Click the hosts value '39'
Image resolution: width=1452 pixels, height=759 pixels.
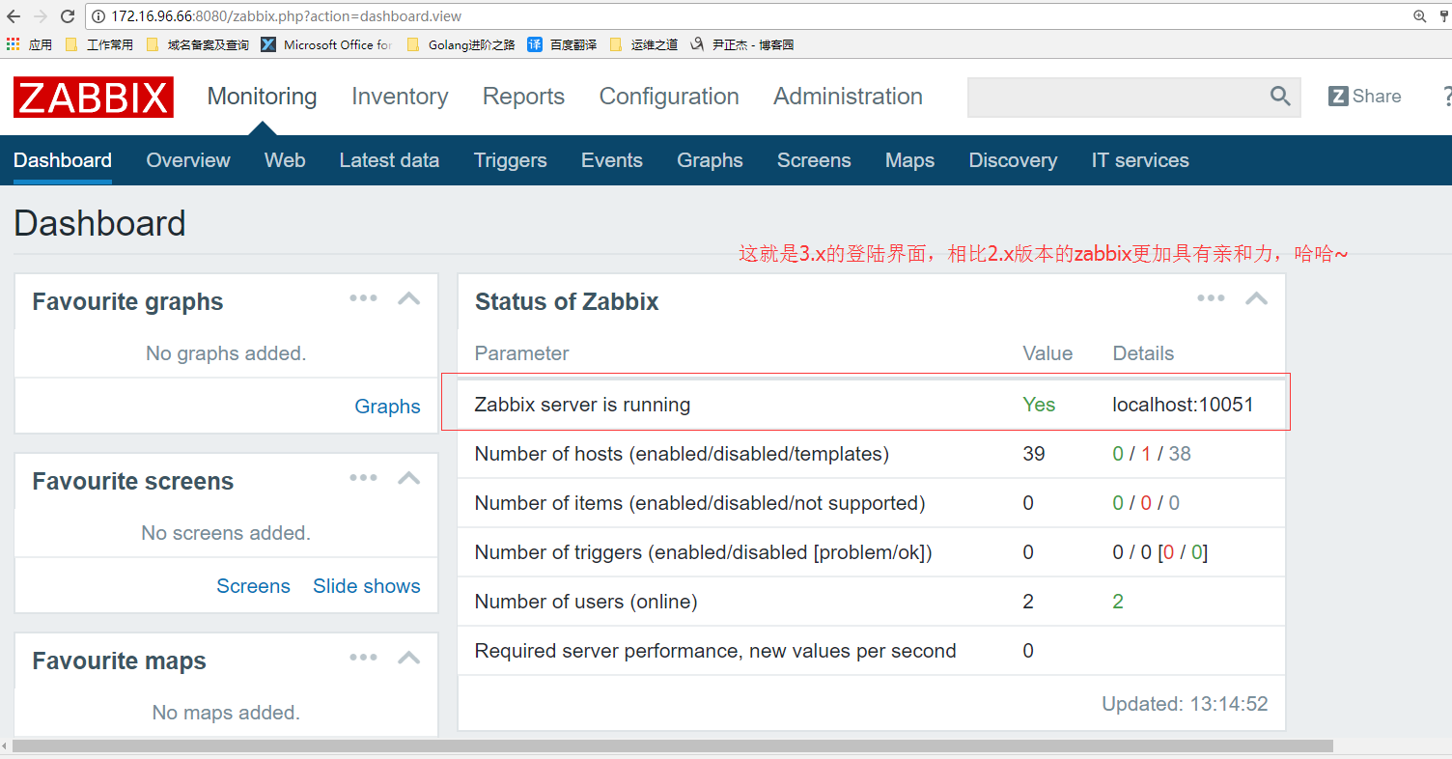click(1034, 454)
